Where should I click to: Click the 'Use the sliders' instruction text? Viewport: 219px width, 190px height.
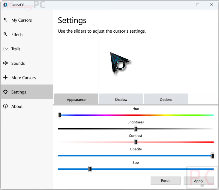tap(102, 31)
